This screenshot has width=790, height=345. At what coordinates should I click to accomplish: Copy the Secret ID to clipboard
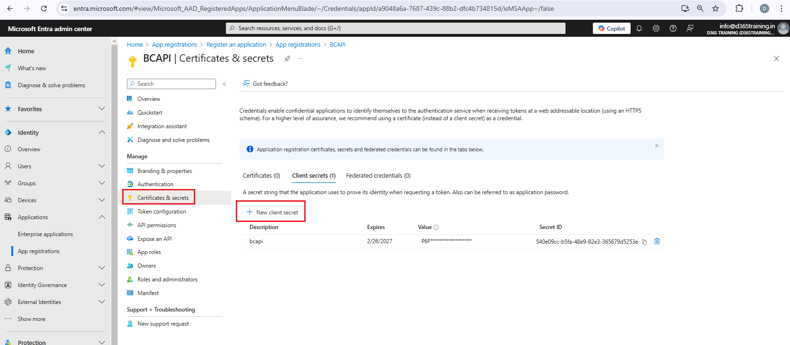click(644, 242)
